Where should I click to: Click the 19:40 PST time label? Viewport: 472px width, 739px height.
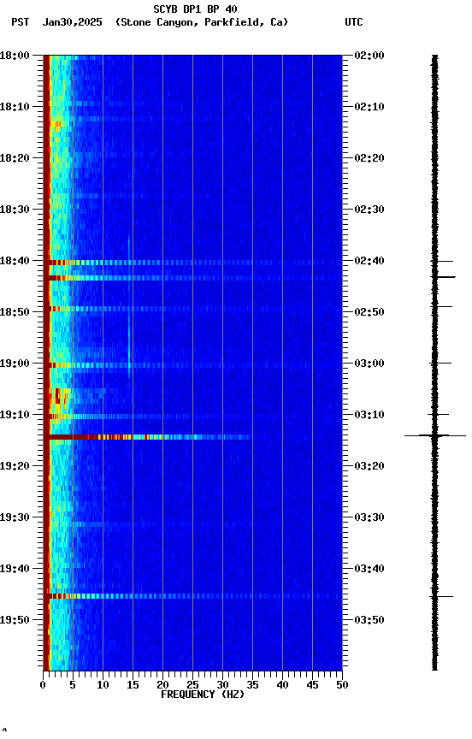(15, 570)
